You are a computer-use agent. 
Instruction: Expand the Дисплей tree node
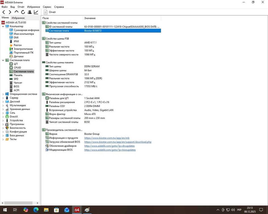coord(3,102)
